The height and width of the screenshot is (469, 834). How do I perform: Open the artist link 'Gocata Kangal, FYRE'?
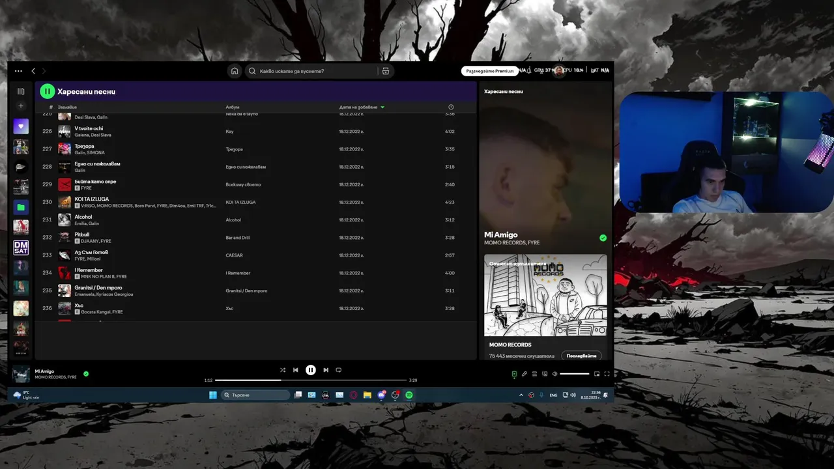click(x=102, y=312)
